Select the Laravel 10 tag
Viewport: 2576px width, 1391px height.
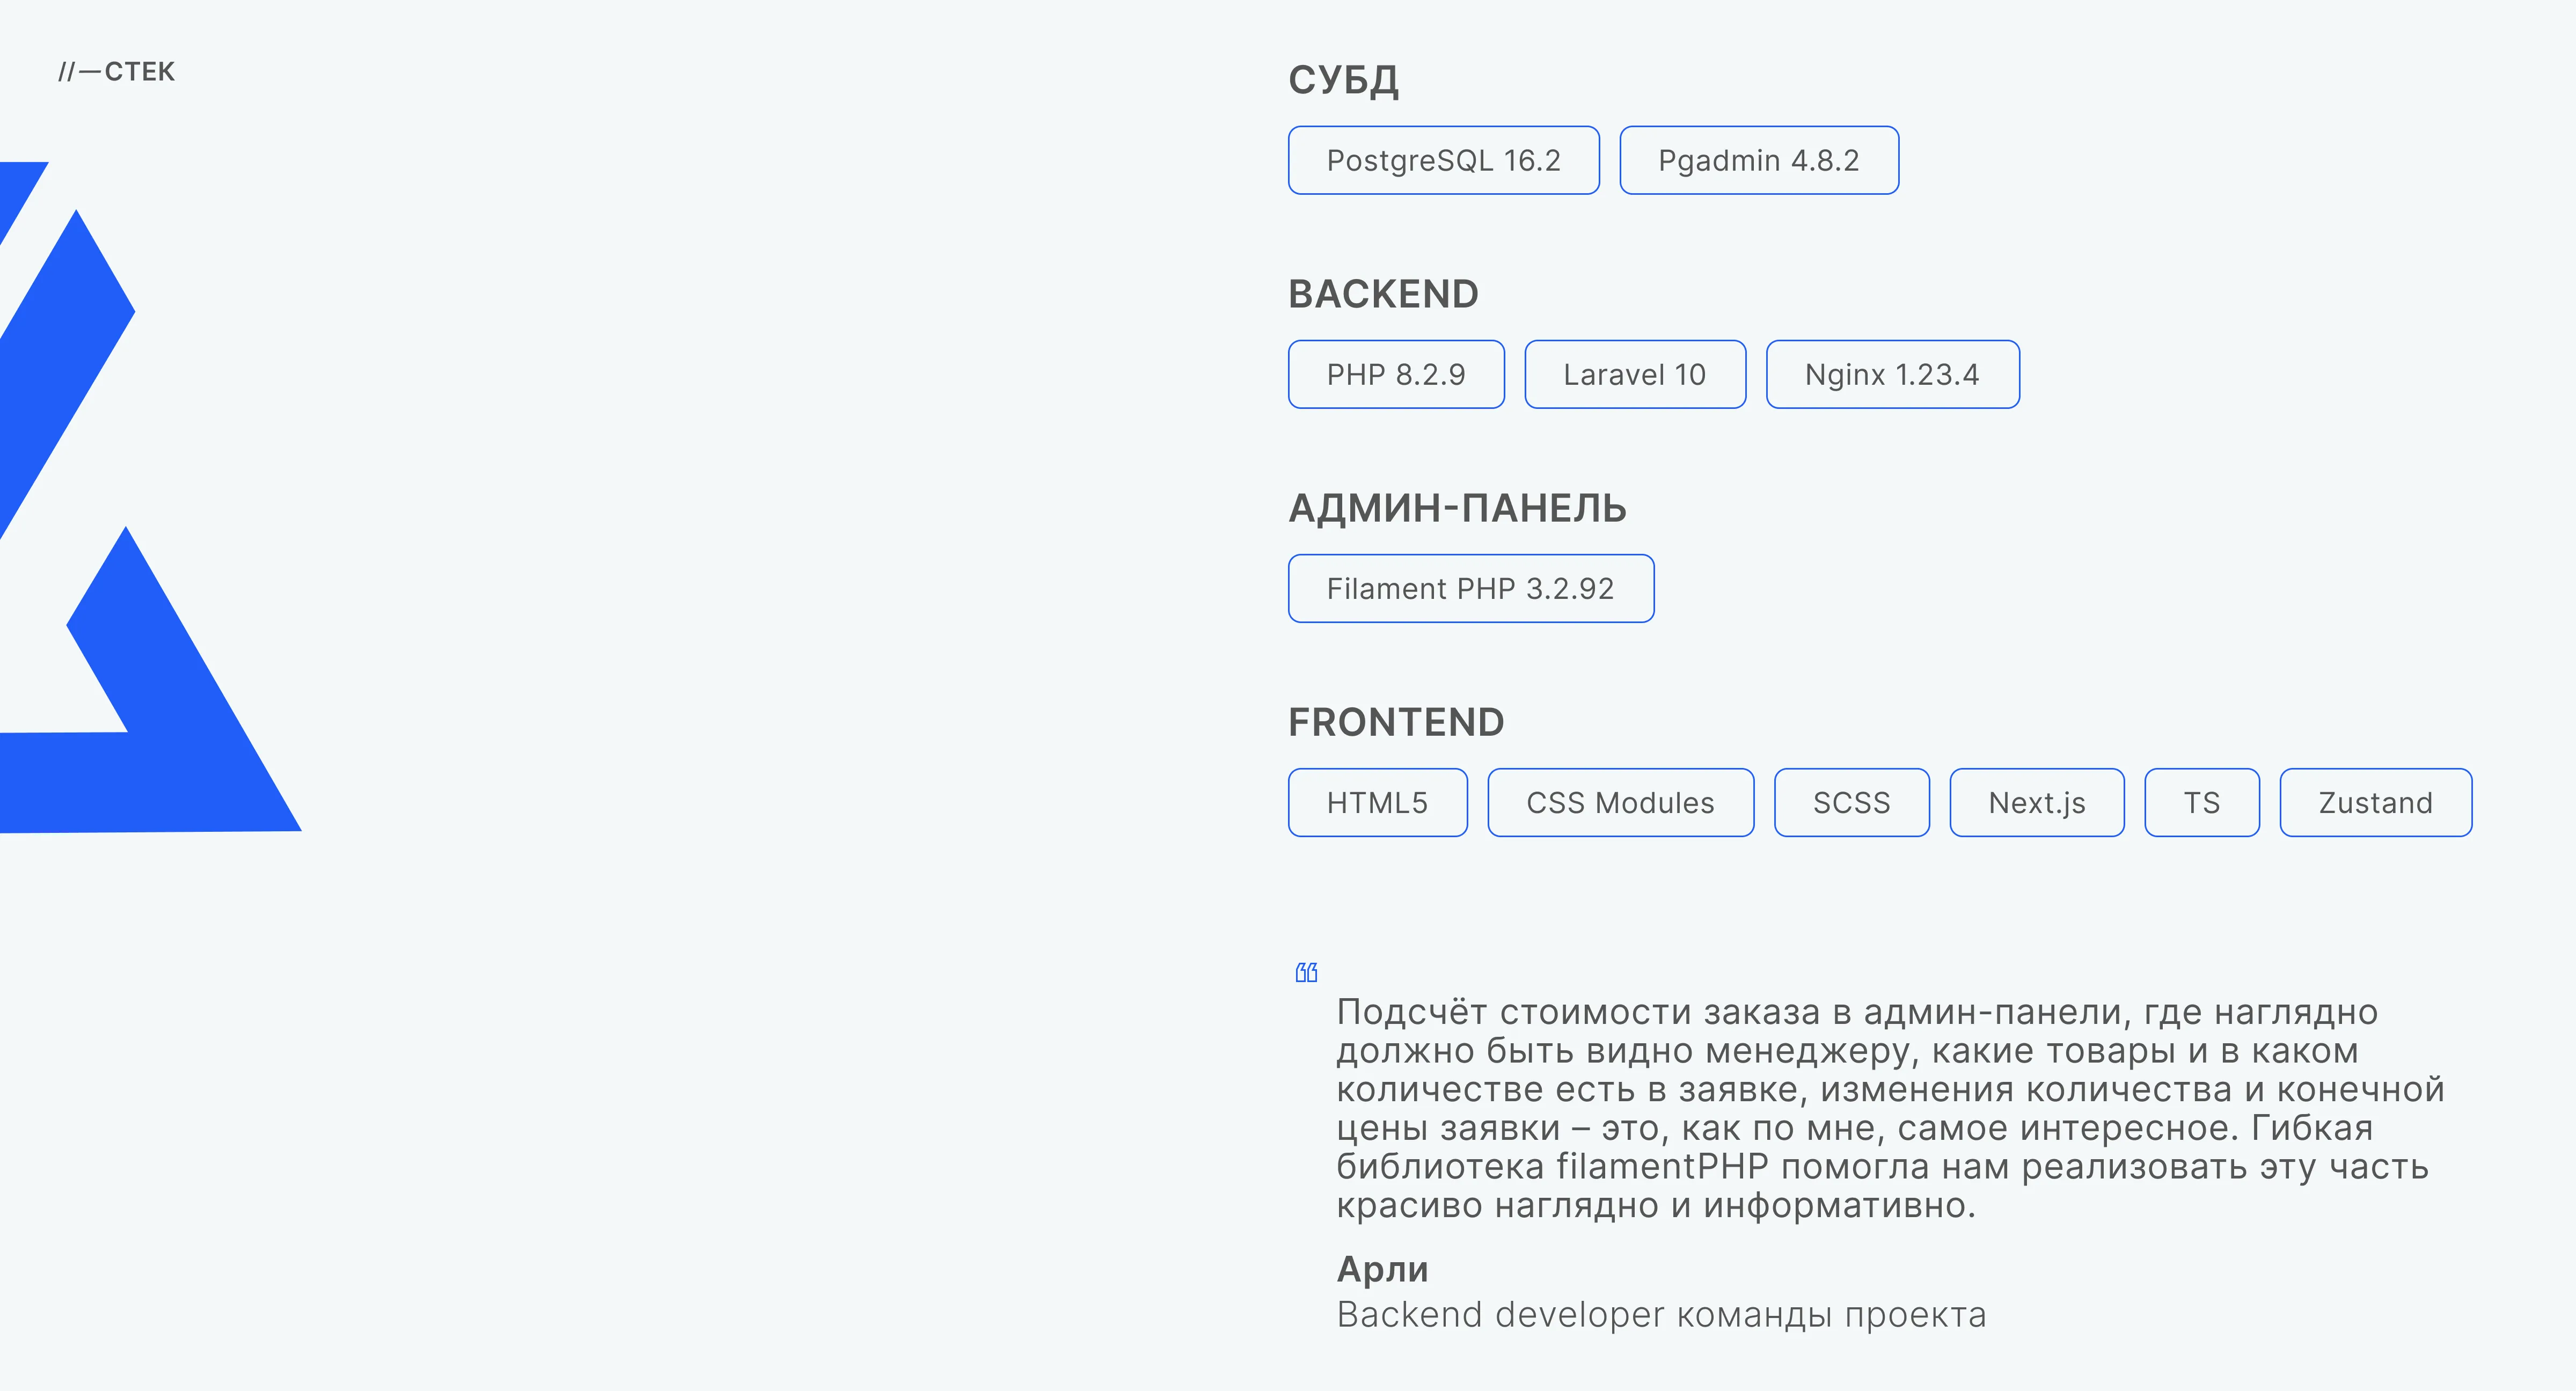[1635, 374]
